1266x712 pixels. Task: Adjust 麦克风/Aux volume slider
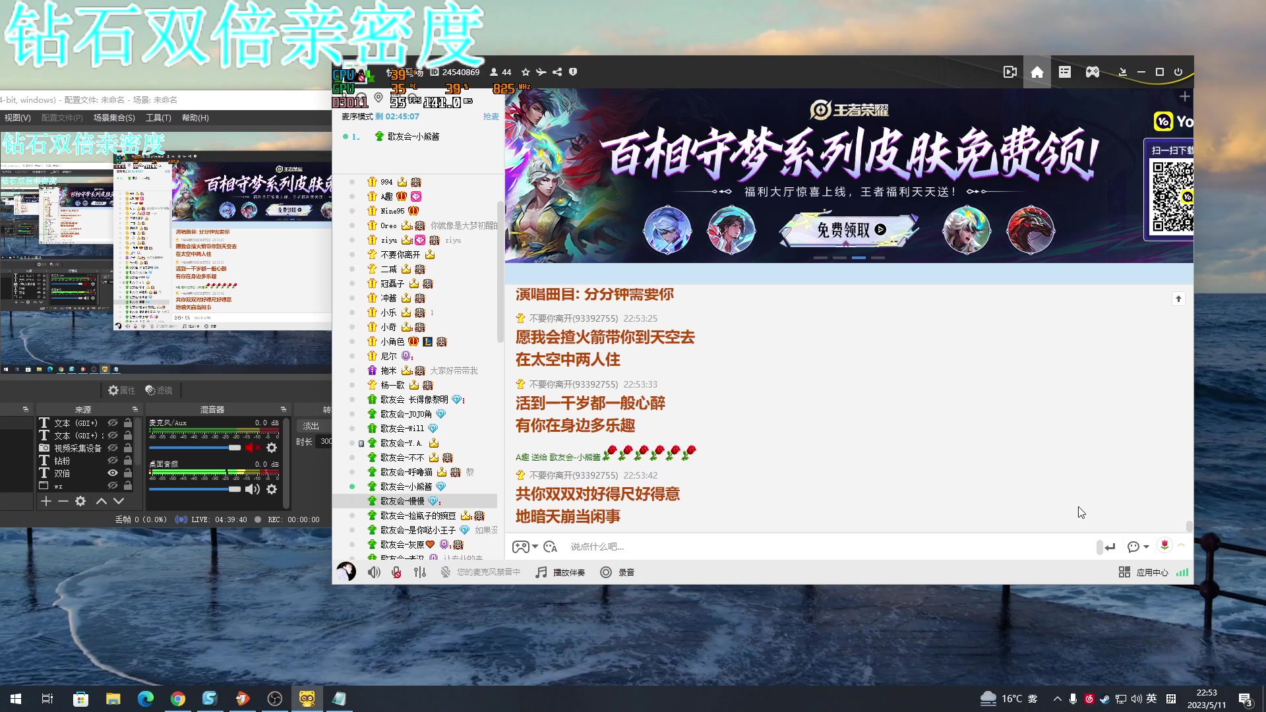195,448
